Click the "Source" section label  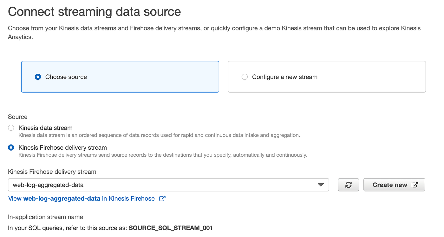(18, 117)
